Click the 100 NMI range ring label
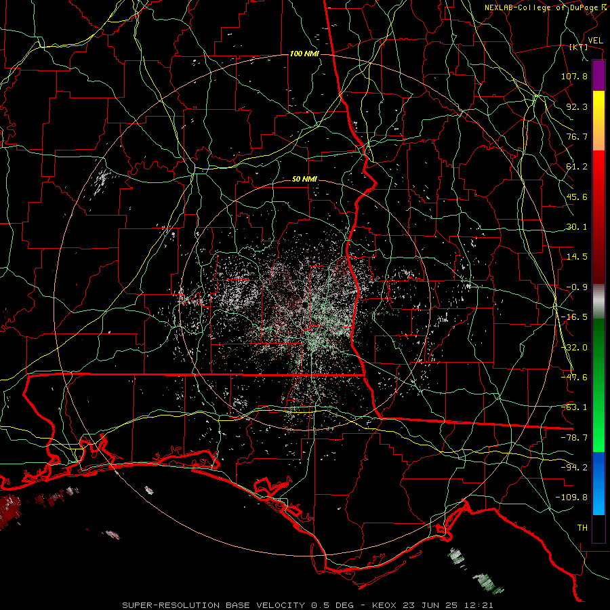The height and width of the screenshot is (610, 610). click(304, 54)
